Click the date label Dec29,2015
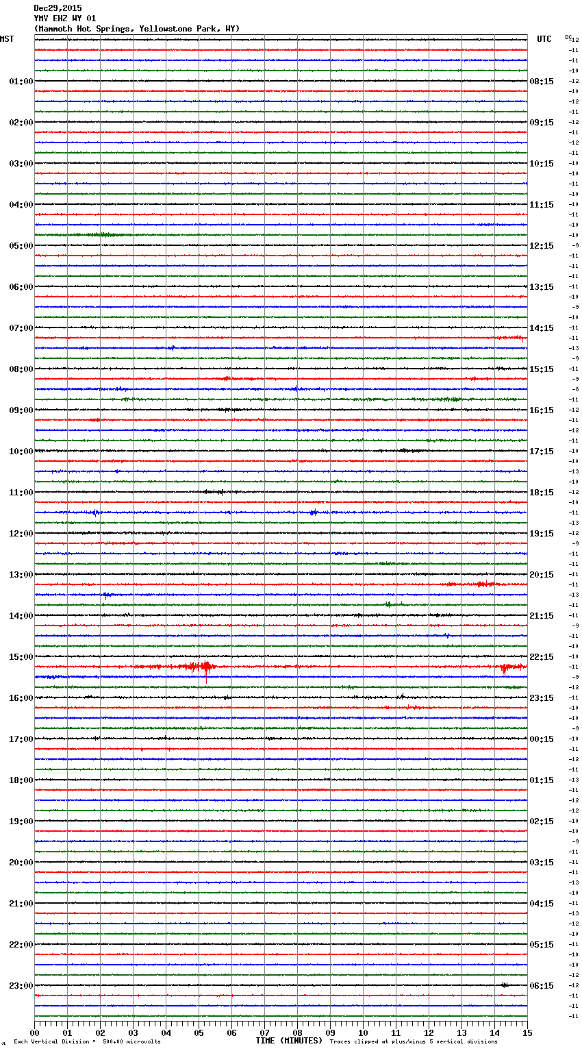 (58, 8)
